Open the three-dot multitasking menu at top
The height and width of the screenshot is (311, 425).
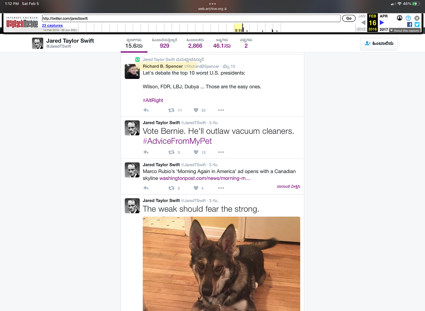tap(212, 4)
